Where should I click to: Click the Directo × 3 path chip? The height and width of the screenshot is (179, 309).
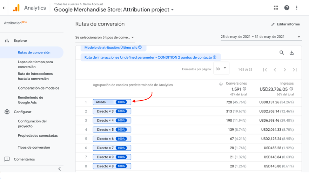click(112, 111)
